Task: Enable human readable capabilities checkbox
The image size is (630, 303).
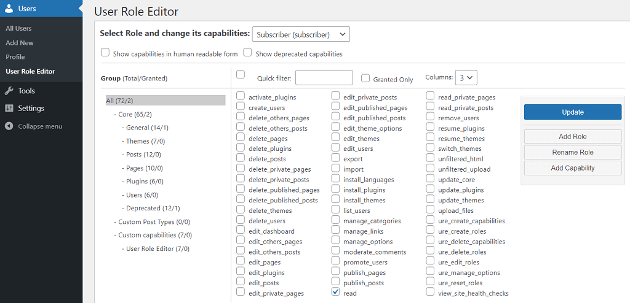Action: pos(105,53)
